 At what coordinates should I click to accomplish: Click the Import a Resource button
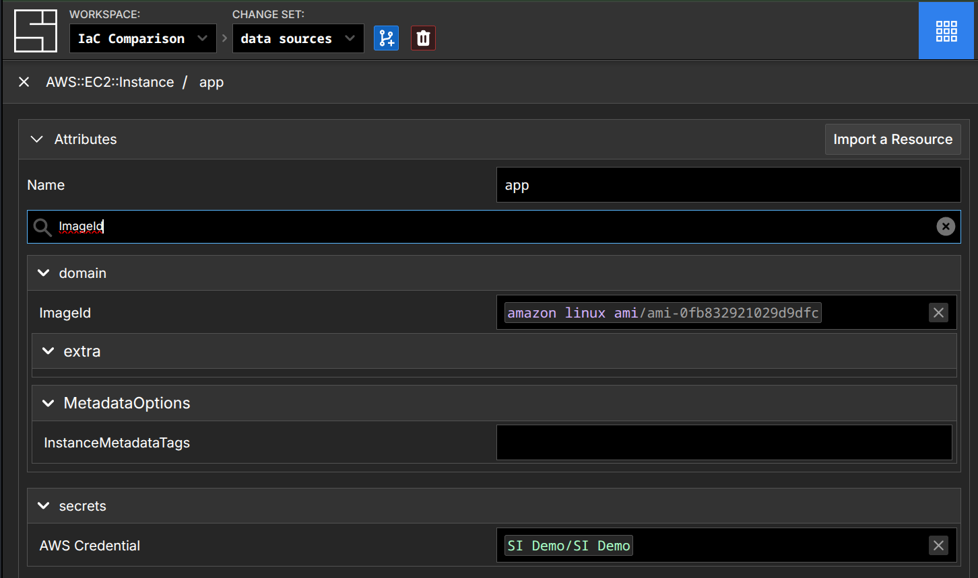(892, 139)
